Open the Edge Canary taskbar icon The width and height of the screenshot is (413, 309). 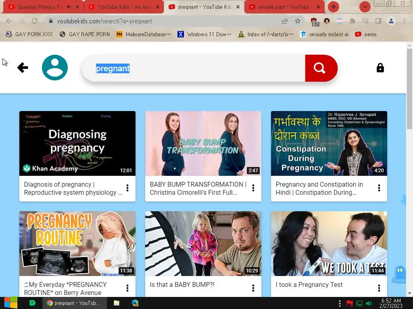point(135,303)
